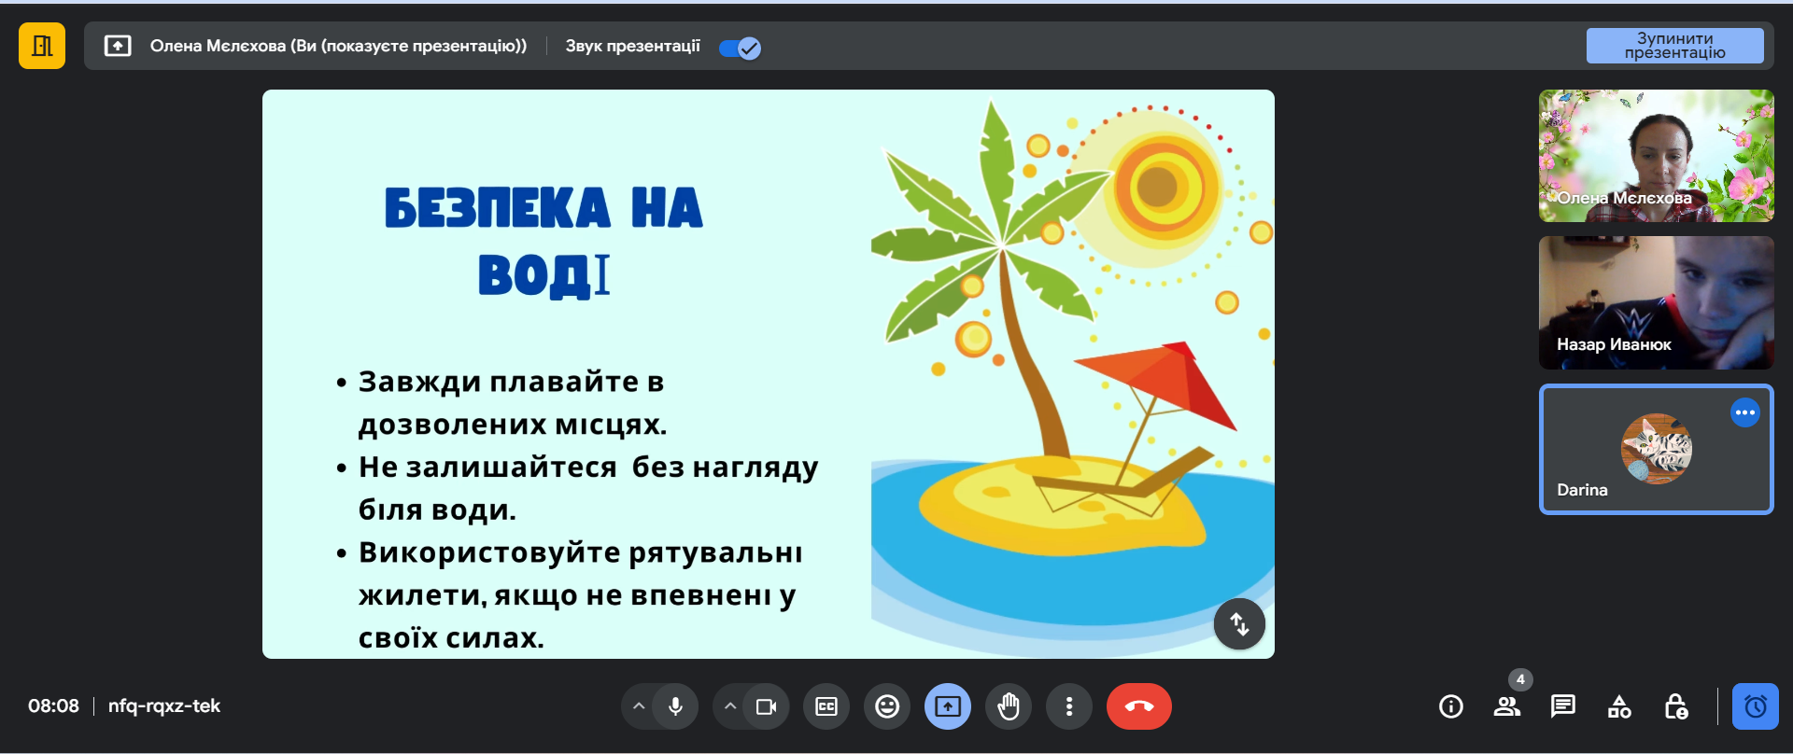Open meeting details info icon
1793x754 pixels.
1451,706
